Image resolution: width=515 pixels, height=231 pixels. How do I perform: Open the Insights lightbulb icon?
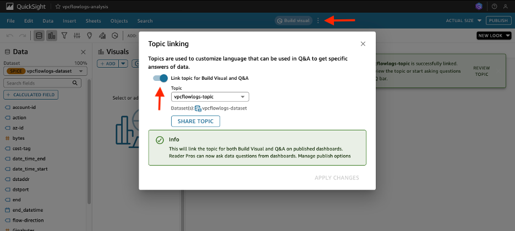(x=89, y=35)
